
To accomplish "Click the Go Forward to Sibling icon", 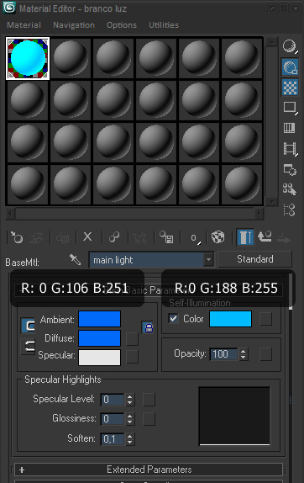I will (283, 237).
